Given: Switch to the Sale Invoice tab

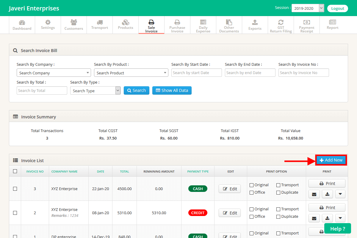Looking at the screenshot, I should [x=151, y=25].
